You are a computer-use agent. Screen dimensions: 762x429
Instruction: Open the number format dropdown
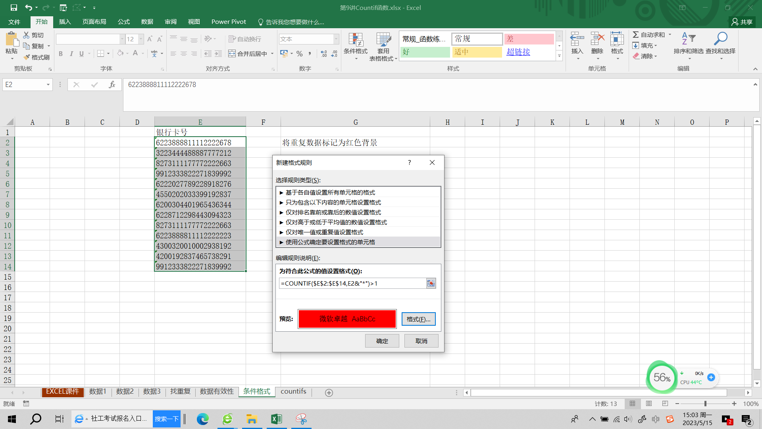coord(336,39)
